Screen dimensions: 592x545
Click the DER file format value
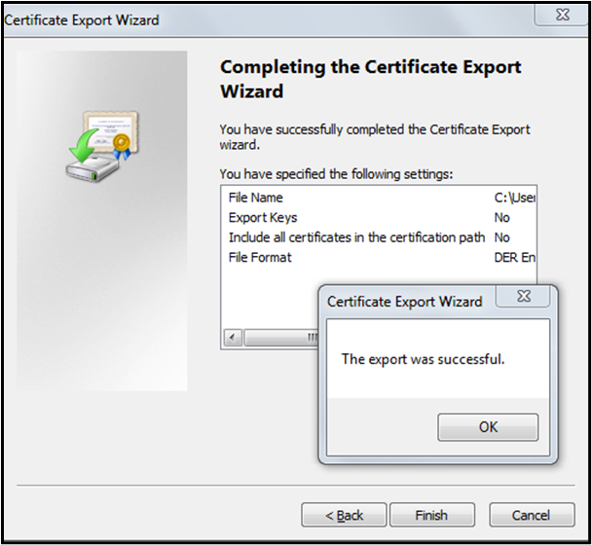pos(515,257)
